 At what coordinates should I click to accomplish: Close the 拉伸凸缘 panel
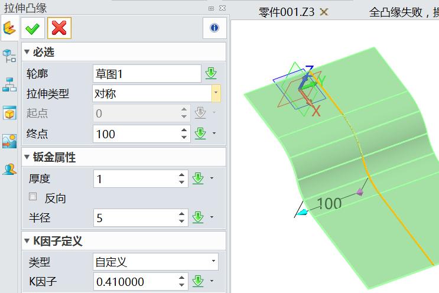pyautogui.click(x=222, y=8)
